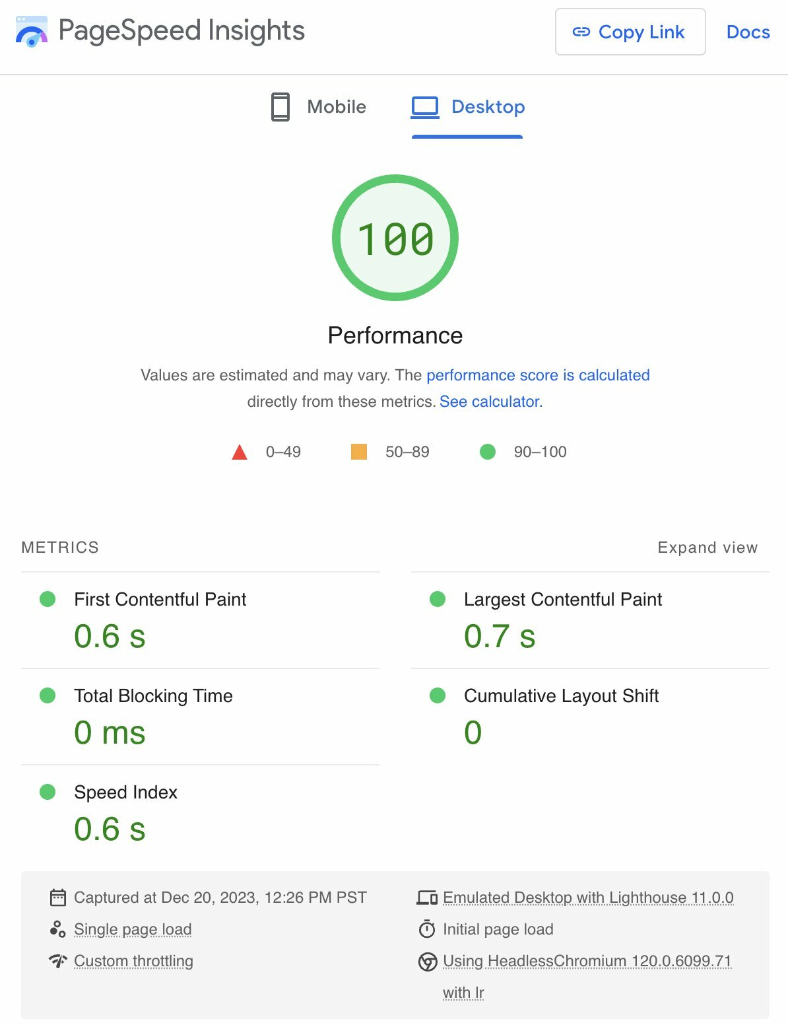Switch to the Mobile tab

(x=319, y=107)
